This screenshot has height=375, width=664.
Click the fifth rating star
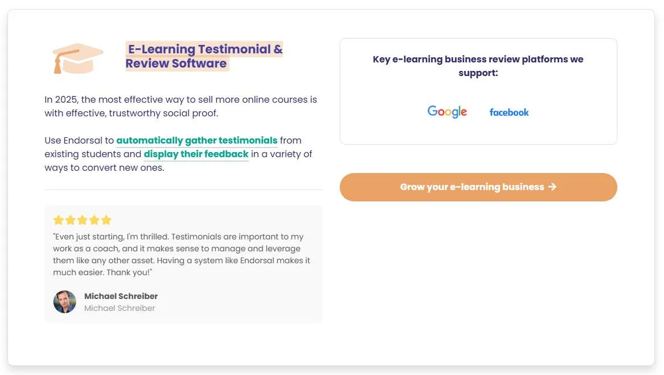(x=106, y=220)
